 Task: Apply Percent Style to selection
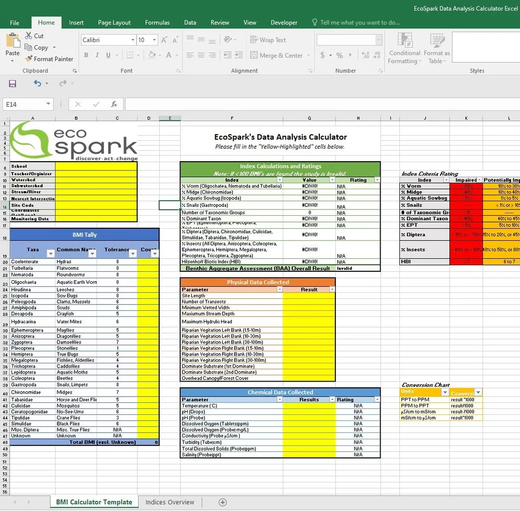click(339, 54)
